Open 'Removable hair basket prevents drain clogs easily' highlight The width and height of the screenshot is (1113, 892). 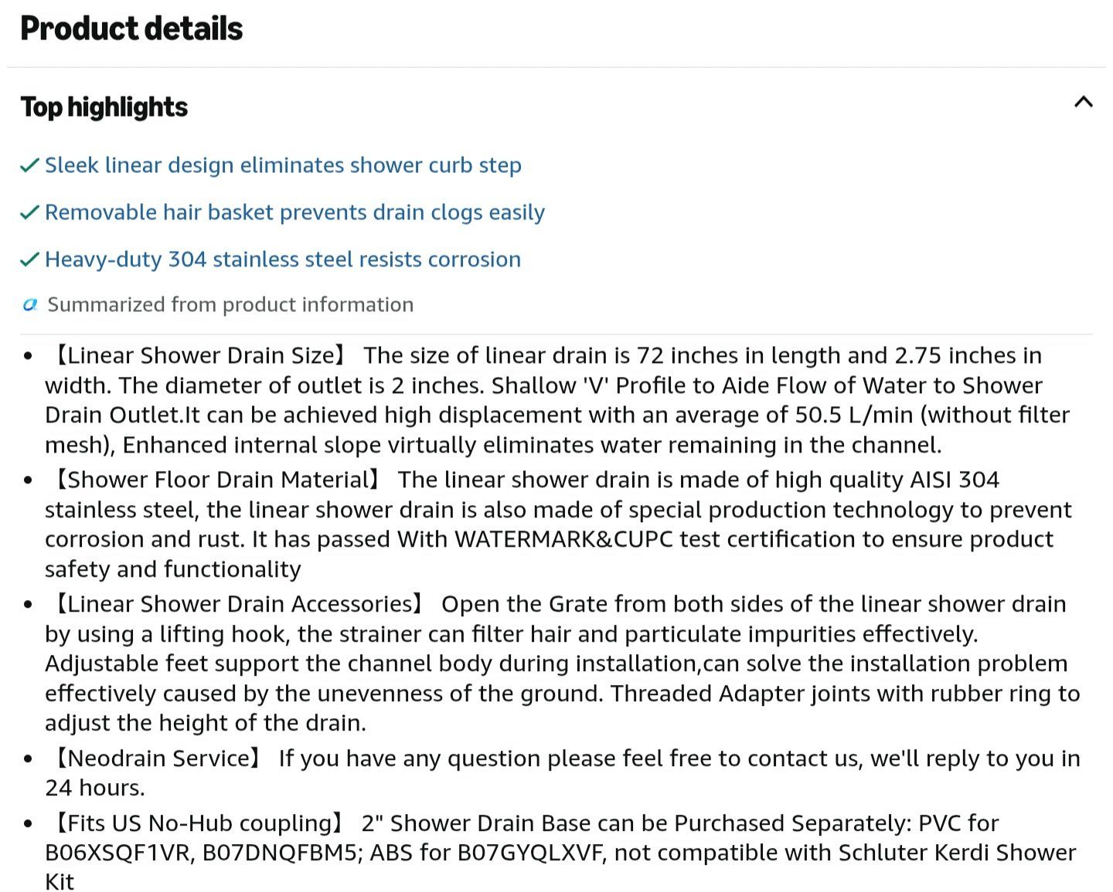(x=294, y=212)
